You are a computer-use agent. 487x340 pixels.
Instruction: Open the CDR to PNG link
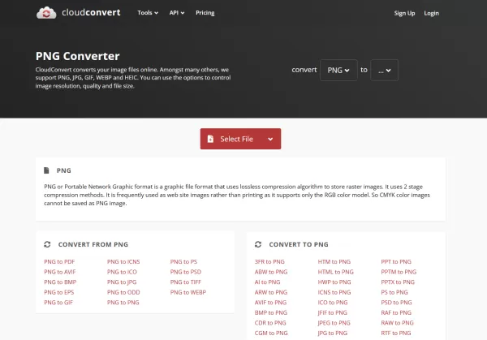point(270,323)
